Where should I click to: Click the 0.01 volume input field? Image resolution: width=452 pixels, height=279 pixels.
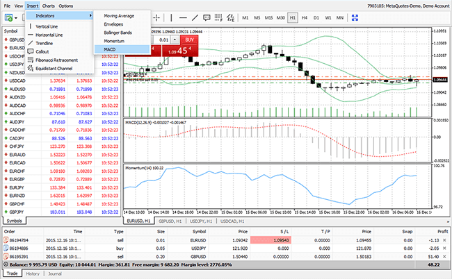(162, 40)
